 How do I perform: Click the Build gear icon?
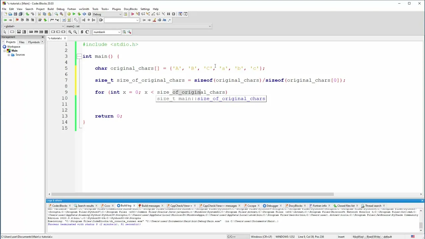point(69,14)
